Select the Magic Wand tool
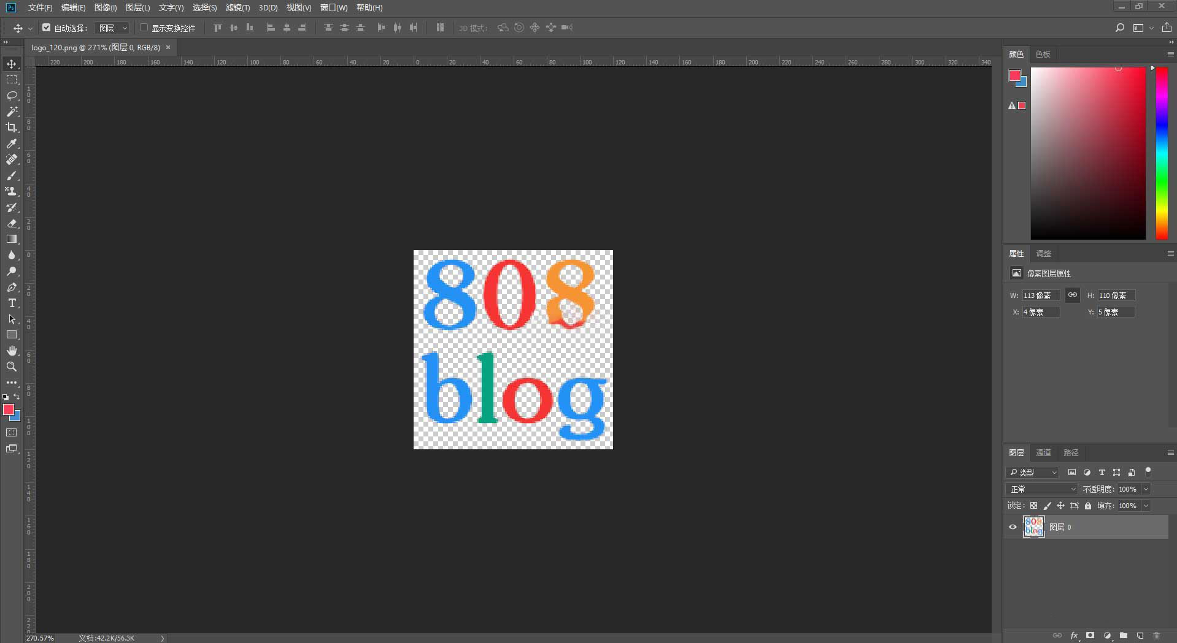The height and width of the screenshot is (643, 1177). pyautogui.click(x=12, y=112)
